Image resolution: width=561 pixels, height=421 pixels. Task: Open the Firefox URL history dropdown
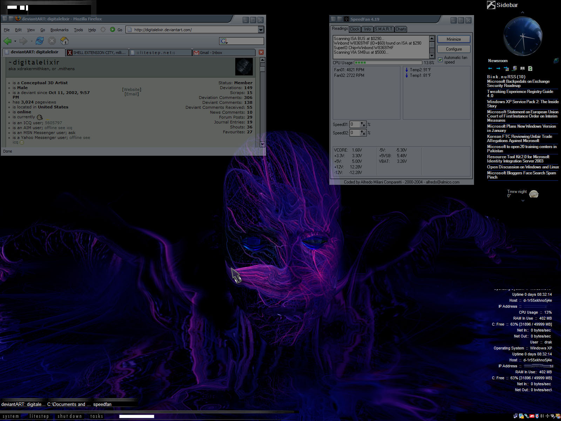(261, 30)
